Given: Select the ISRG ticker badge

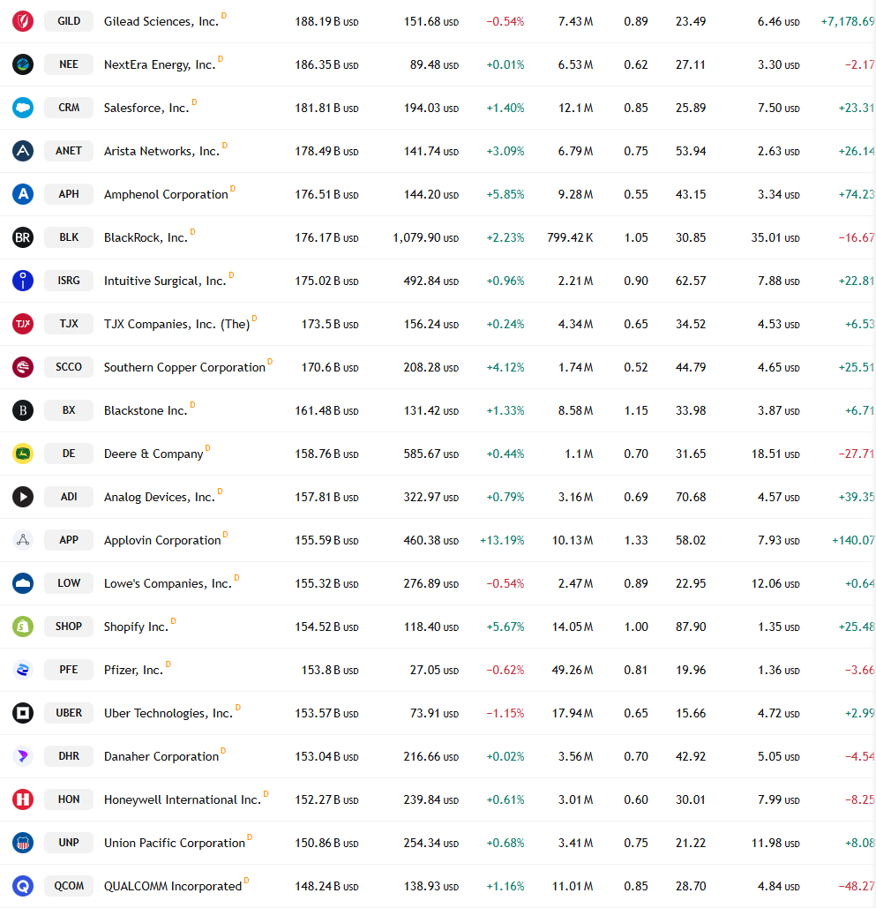Looking at the screenshot, I should 69,281.
